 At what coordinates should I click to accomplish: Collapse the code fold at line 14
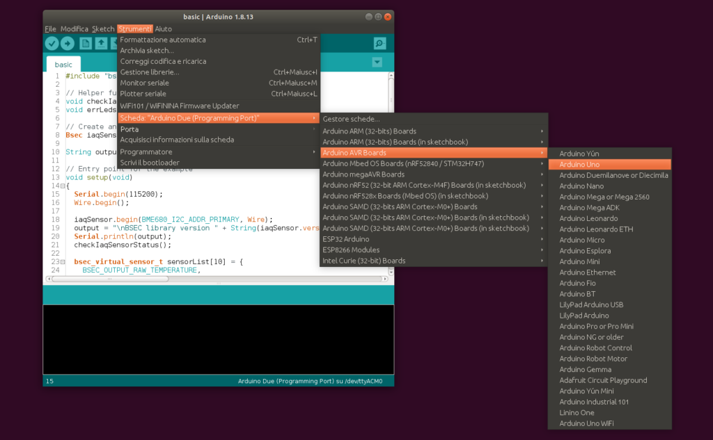pos(63,186)
